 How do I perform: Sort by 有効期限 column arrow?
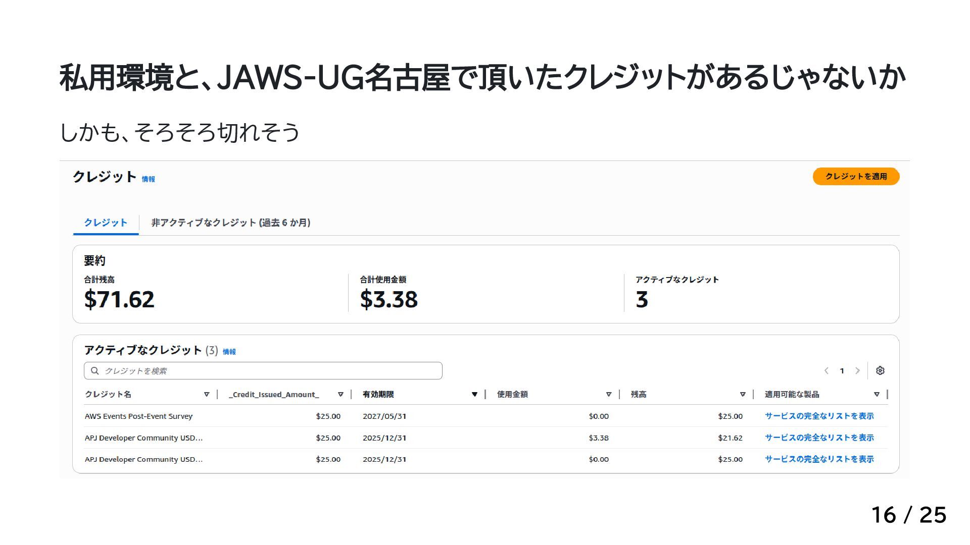pos(474,394)
